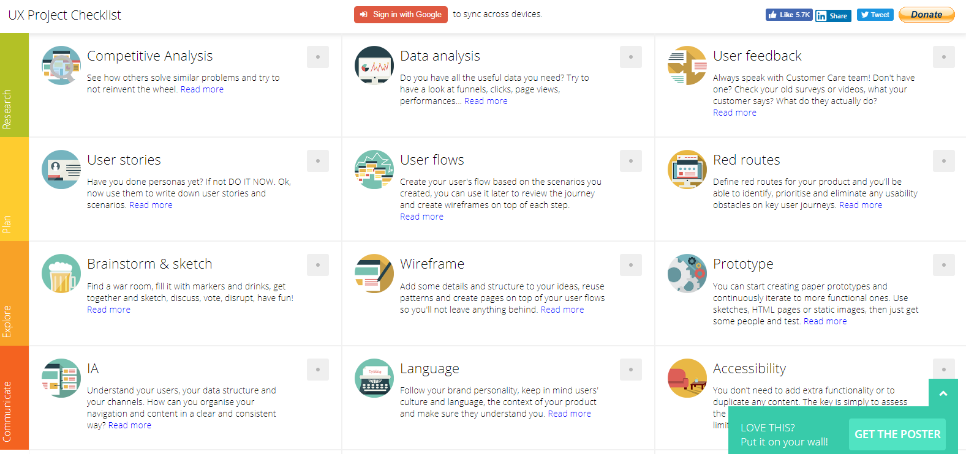Image resolution: width=966 pixels, height=454 pixels.
Task: Click the scroll-to-top arrow button
Action: tap(943, 393)
